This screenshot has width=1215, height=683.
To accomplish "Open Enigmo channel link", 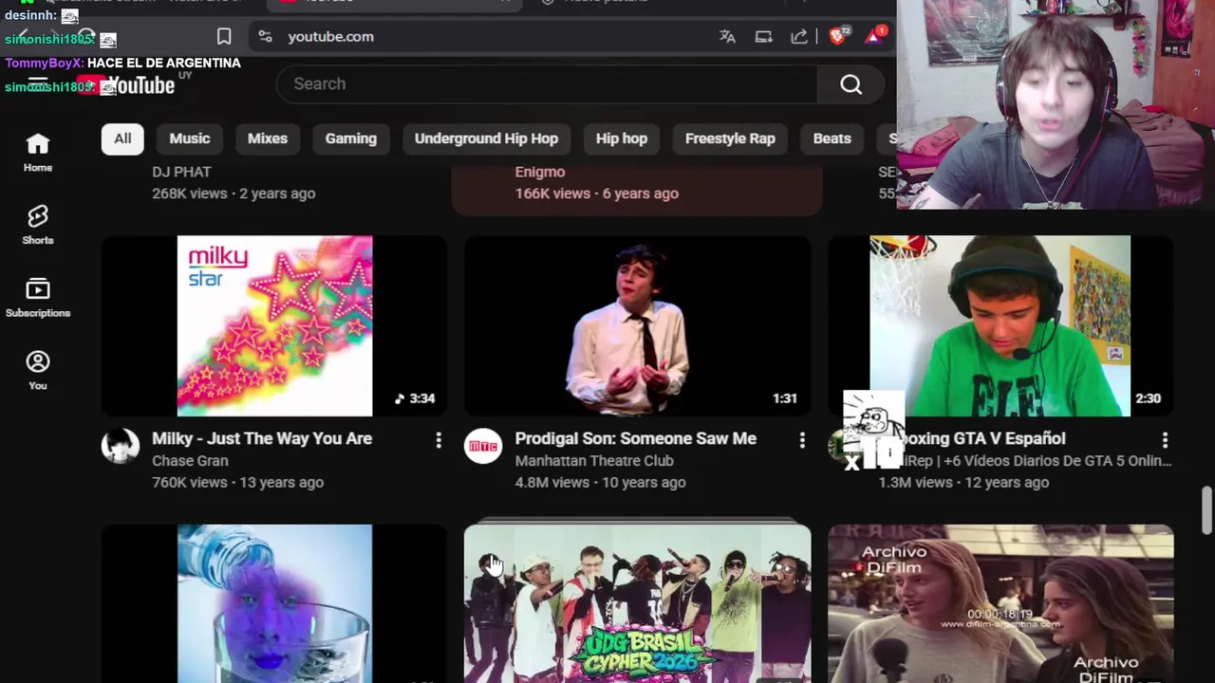I will [x=540, y=172].
